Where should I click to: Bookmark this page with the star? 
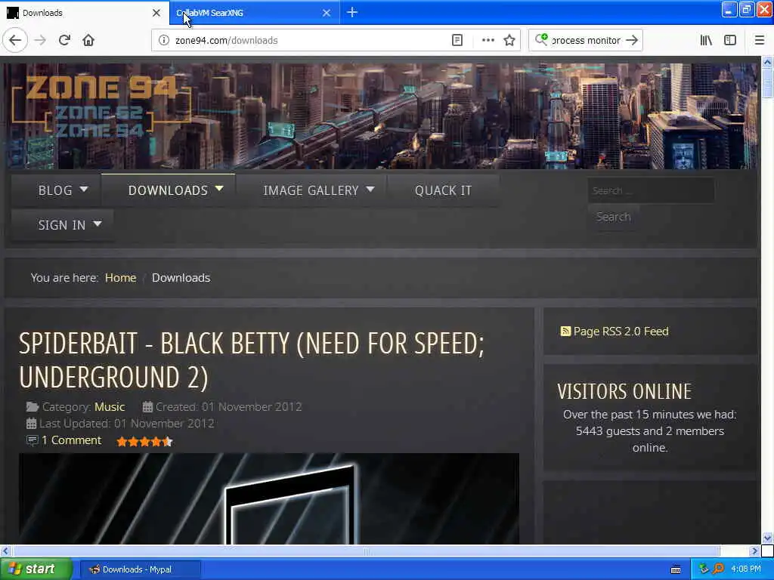pos(509,41)
